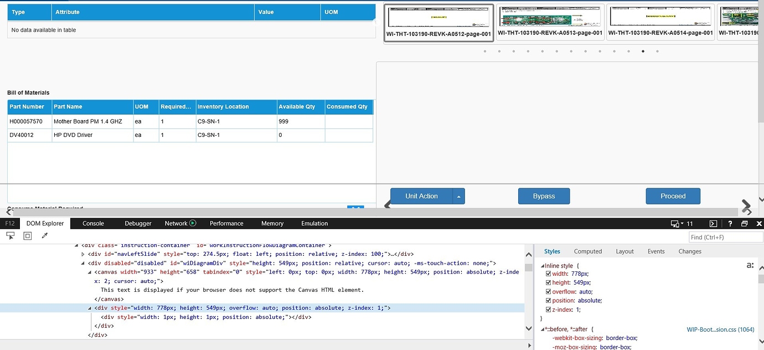The width and height of the screenshot is (764, 350).
Task: Open the Memory tab
Action: [x=272, y=223]
